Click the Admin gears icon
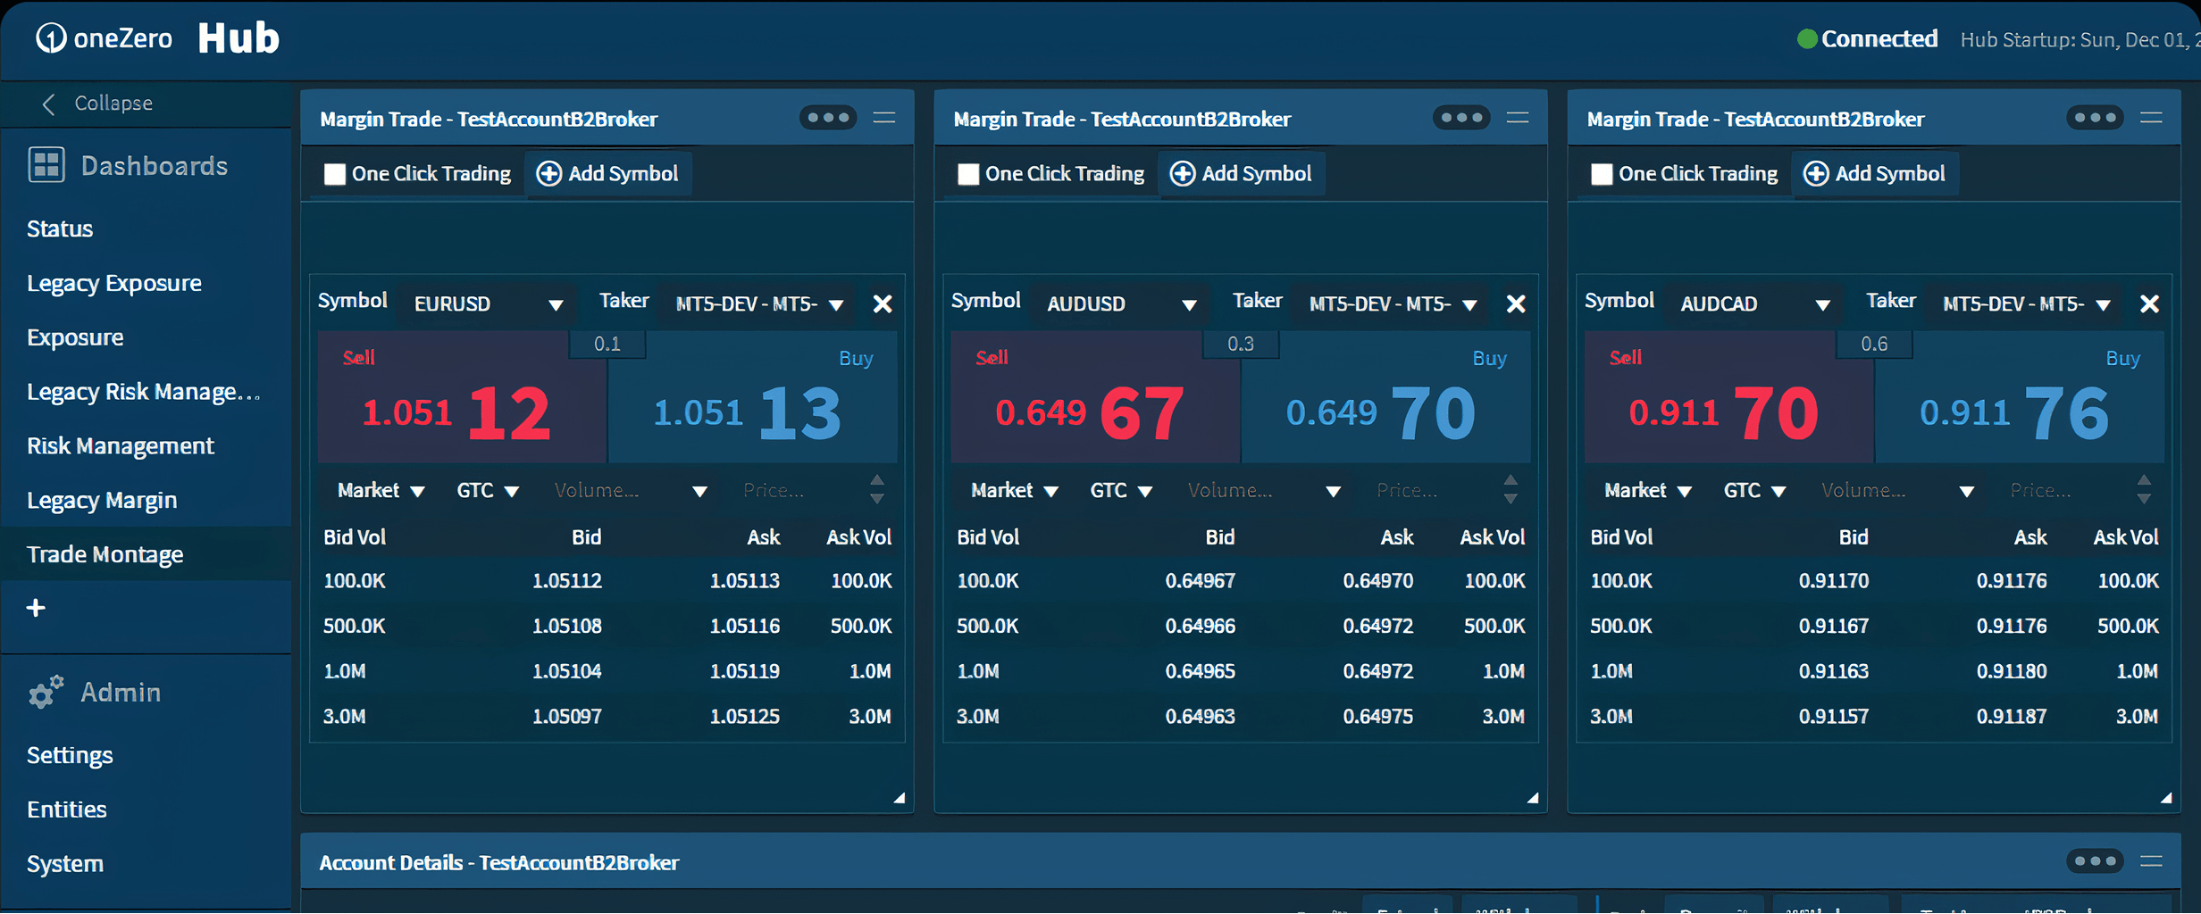Image resolution: width=2201 pixels, height=914 pixels. (46, 692)
